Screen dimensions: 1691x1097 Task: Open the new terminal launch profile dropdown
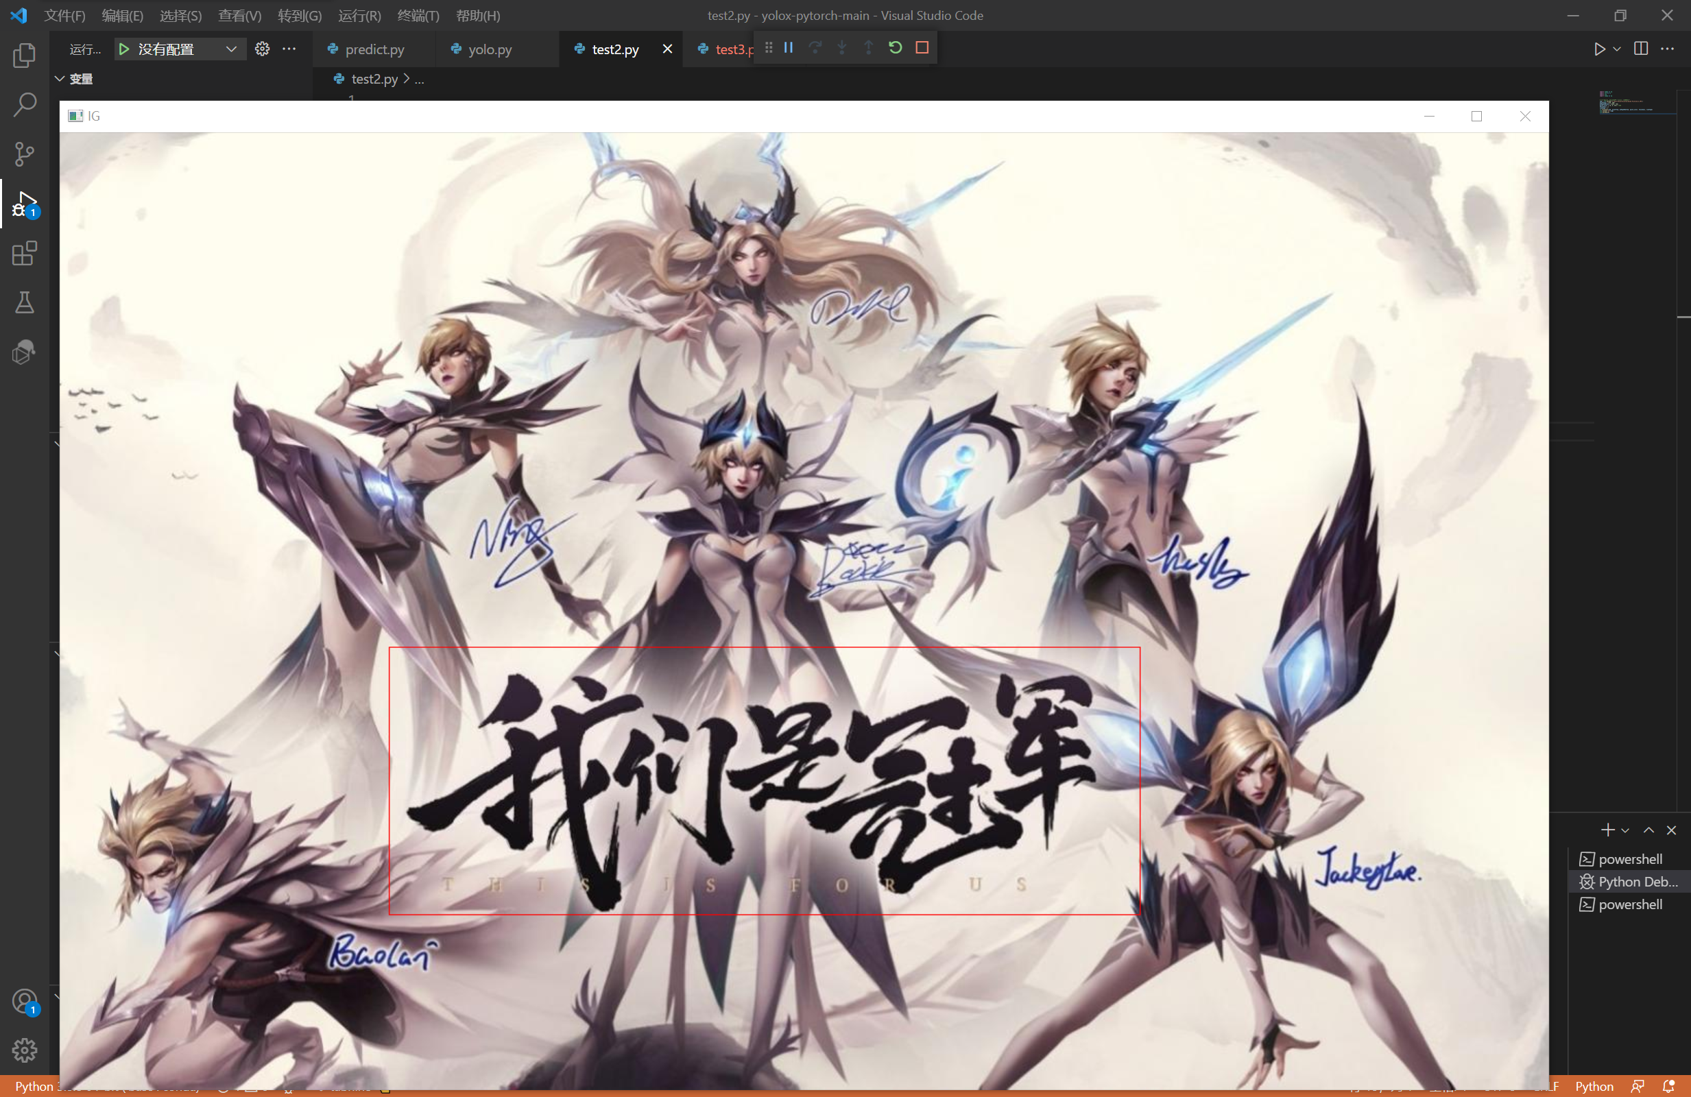(1625, 830)
